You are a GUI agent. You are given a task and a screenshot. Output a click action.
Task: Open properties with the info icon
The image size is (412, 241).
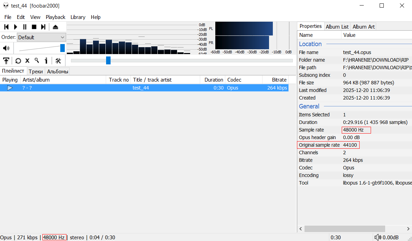46,61
